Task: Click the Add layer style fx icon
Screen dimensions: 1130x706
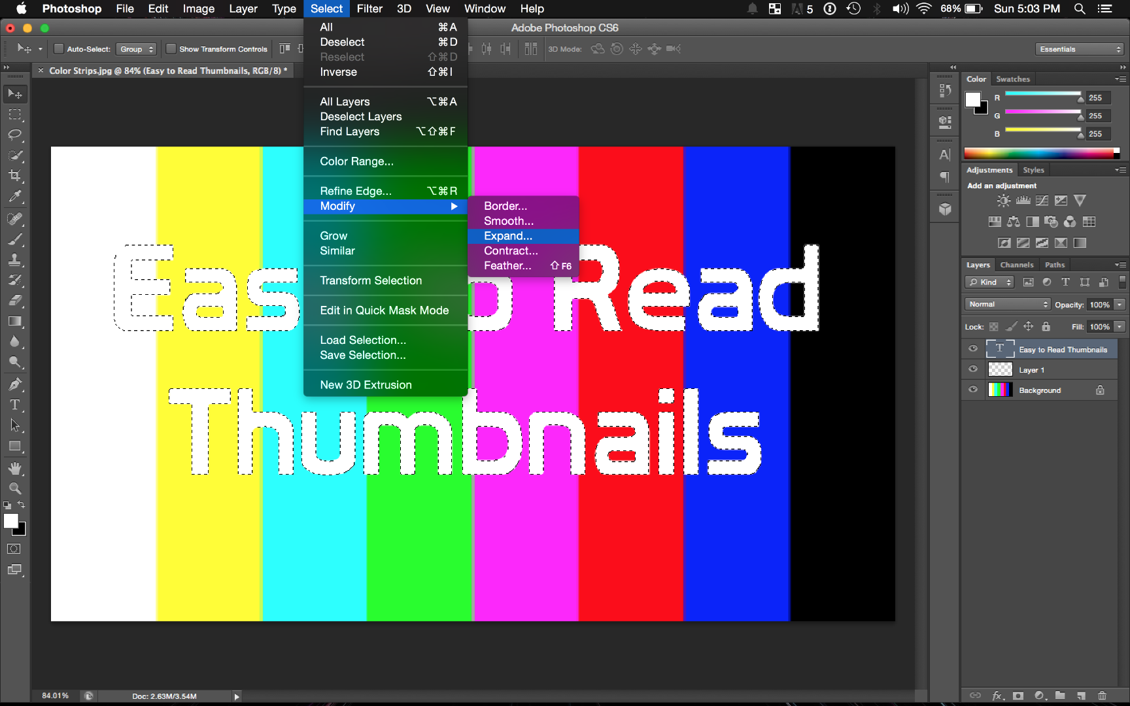Action: tap(997, 695)
